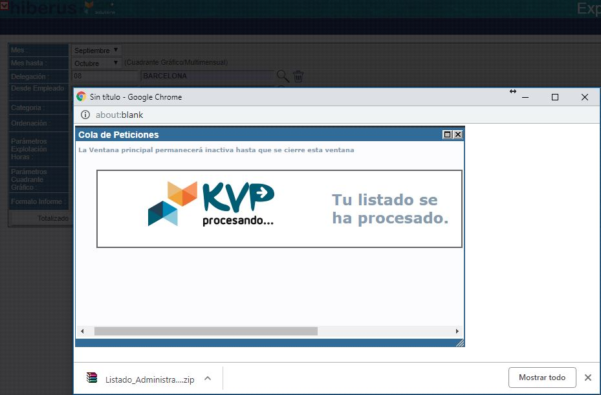Minimize the Sin título Chrome popup window

tap(525, 97)
